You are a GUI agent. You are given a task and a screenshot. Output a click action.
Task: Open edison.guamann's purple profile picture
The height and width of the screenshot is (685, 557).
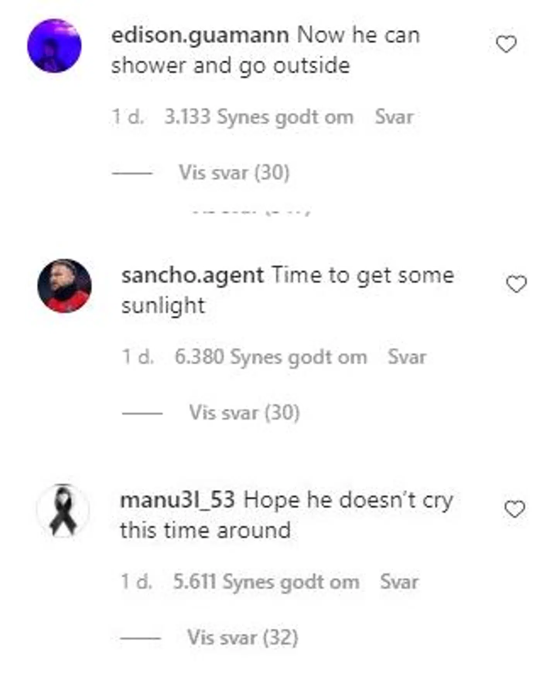tap(55, 46)
